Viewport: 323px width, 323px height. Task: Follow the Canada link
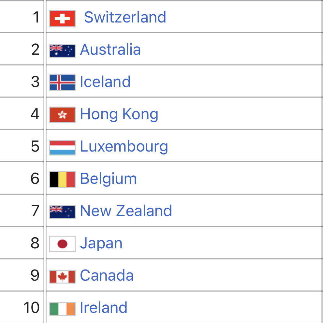click(107, 275)
